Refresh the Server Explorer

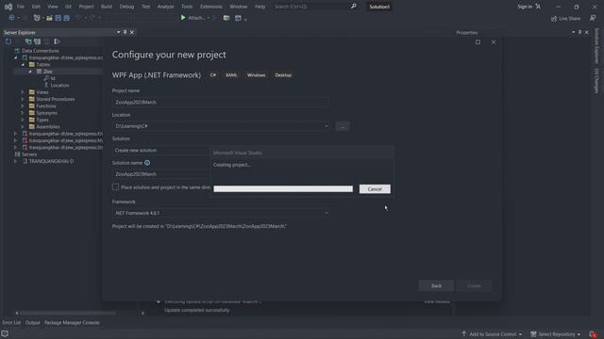click(x=8, y=41)
